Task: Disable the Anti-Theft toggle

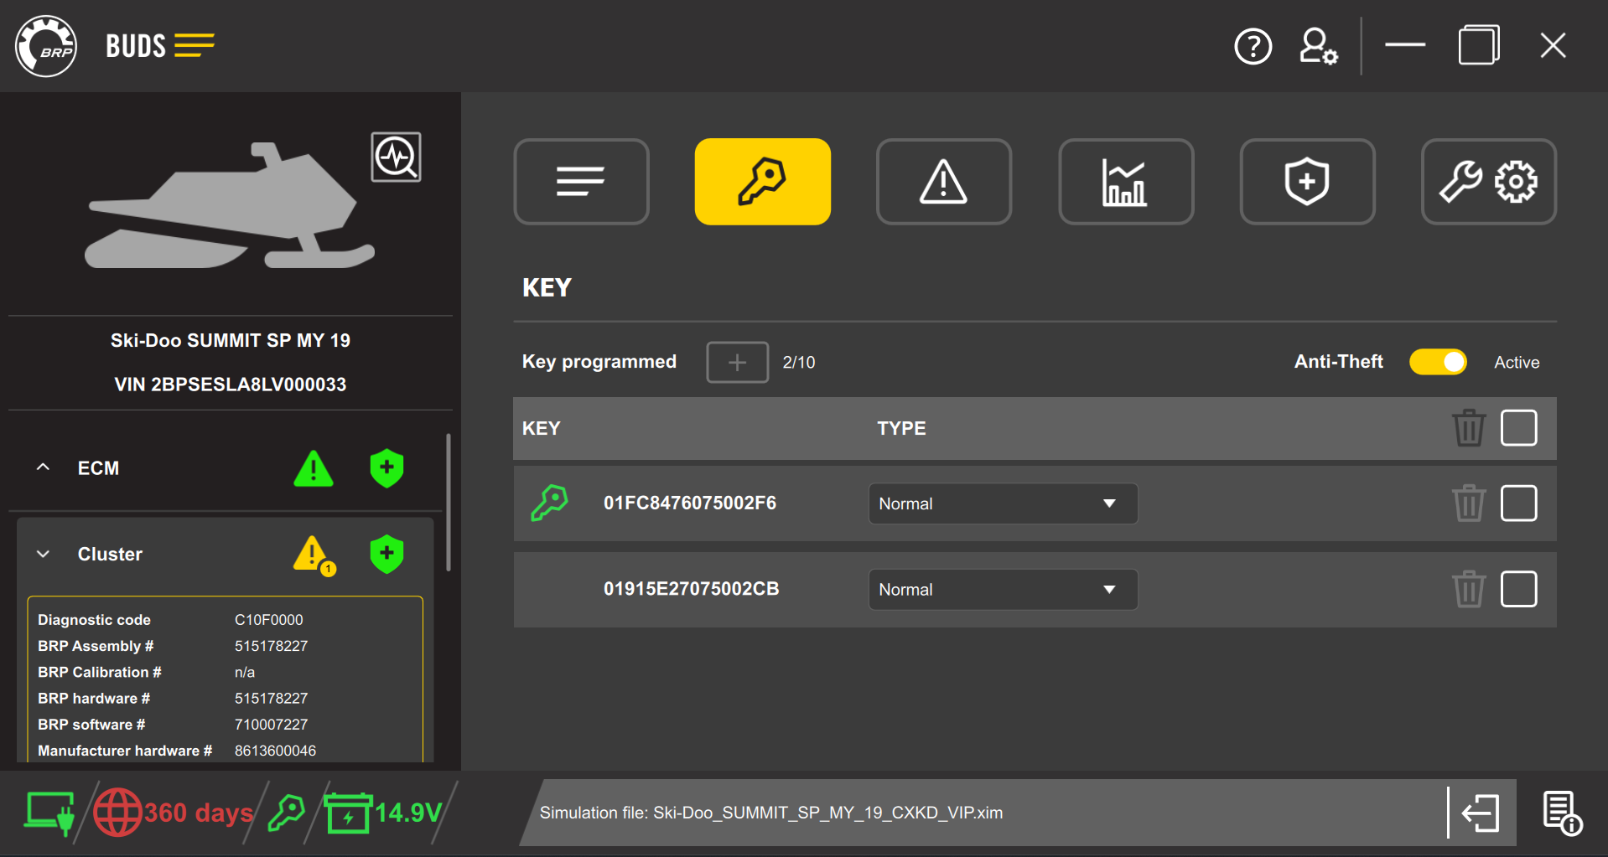Action: pos(1437,361)
